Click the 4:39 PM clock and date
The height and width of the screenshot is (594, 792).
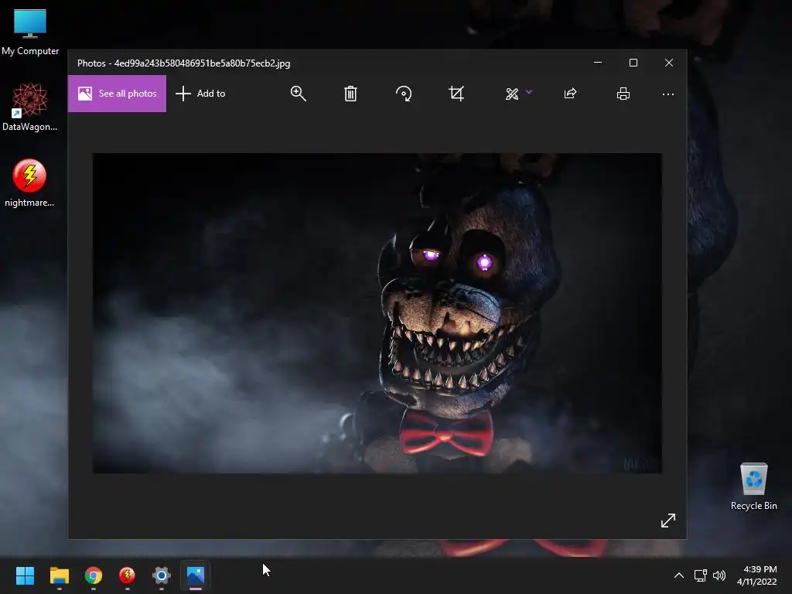coord(757,575)
